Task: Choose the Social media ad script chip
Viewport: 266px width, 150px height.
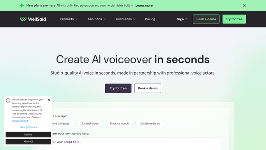Action: 150,123
